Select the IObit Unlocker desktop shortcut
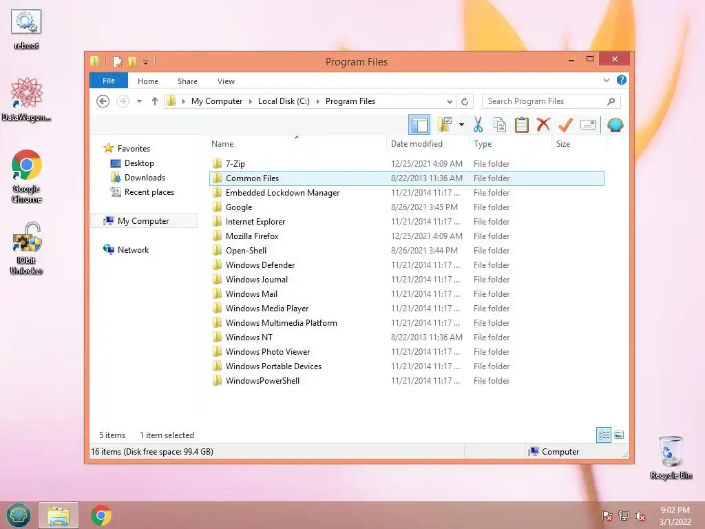The image size is (705, 529). [27, 248]
